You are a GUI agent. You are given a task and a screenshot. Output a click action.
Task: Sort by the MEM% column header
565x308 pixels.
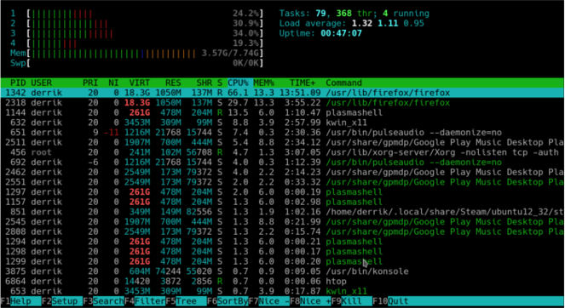click(x=263, y=83)
